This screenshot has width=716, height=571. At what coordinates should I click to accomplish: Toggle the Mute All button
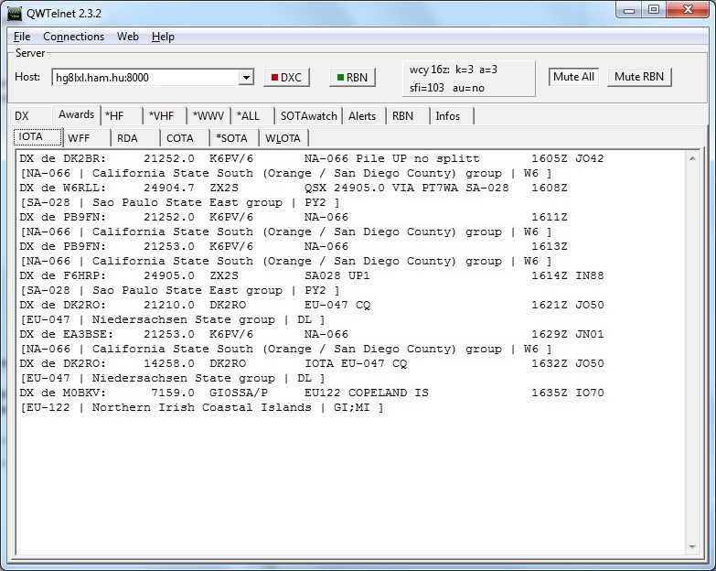click(x=573, y=77)
